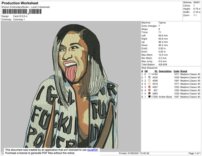Click stitch count 14194 in stop 1
Image resolution: width=202 pixels, height=156 pixels.
154,74
